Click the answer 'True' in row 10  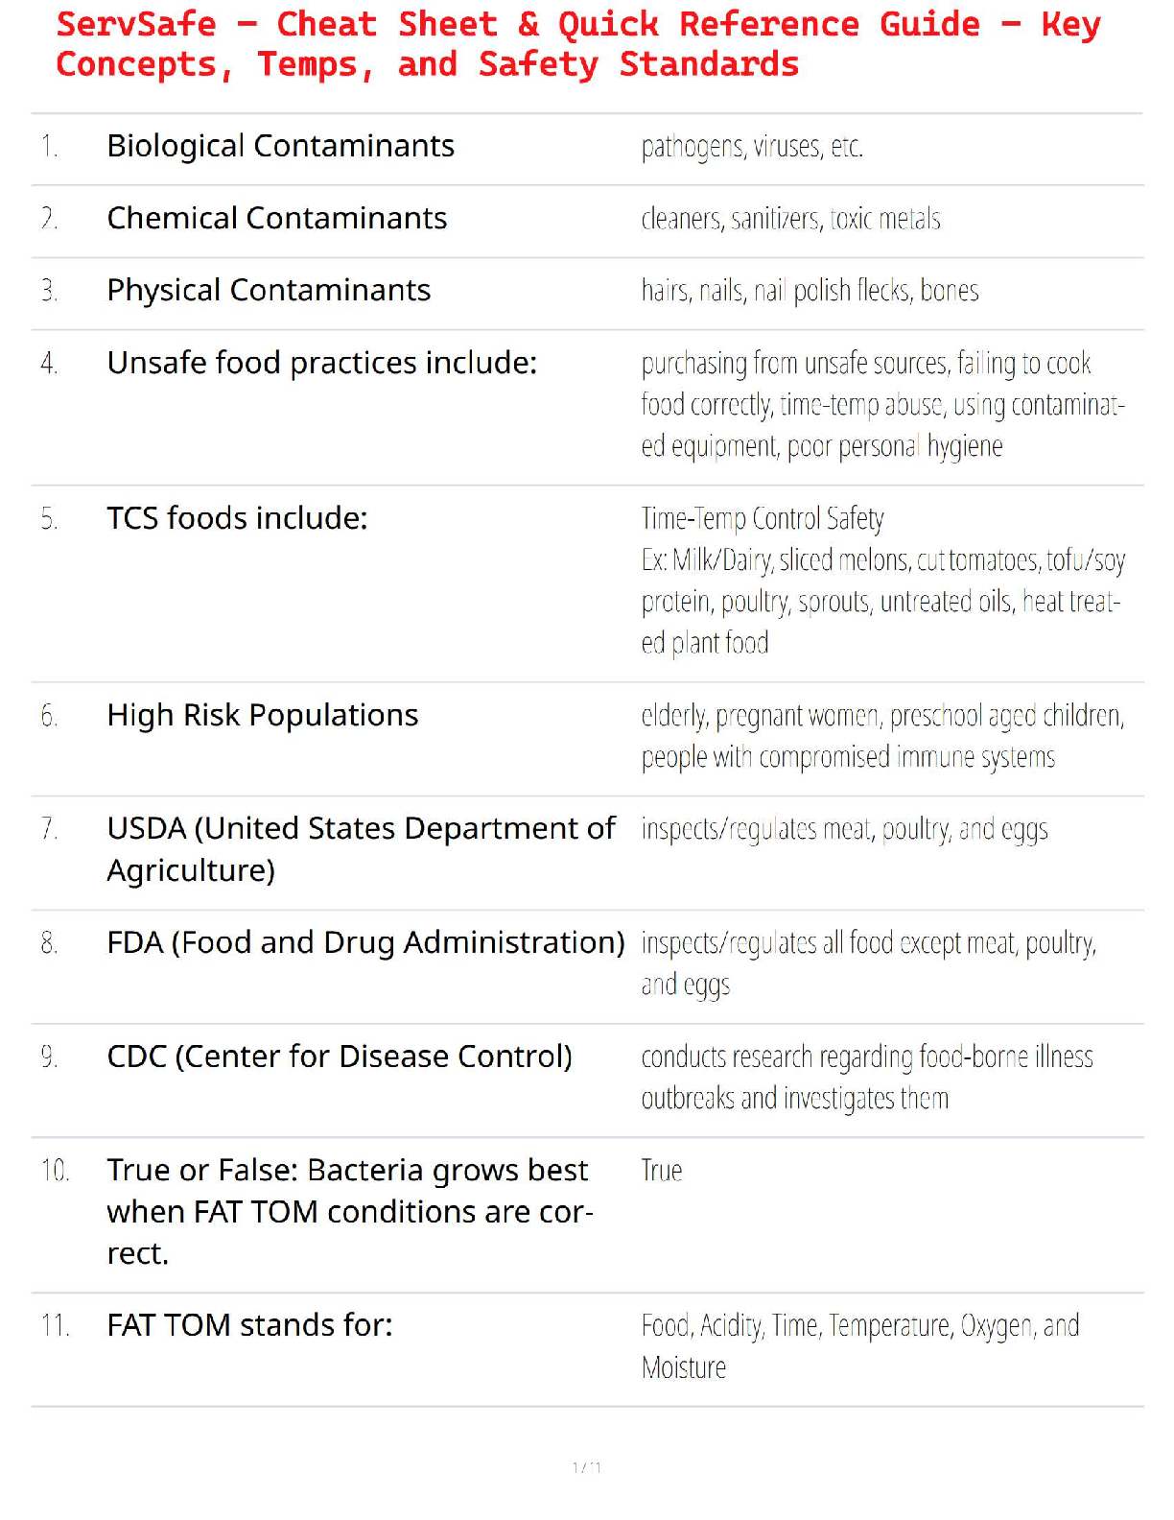[x=661, y=1171]
